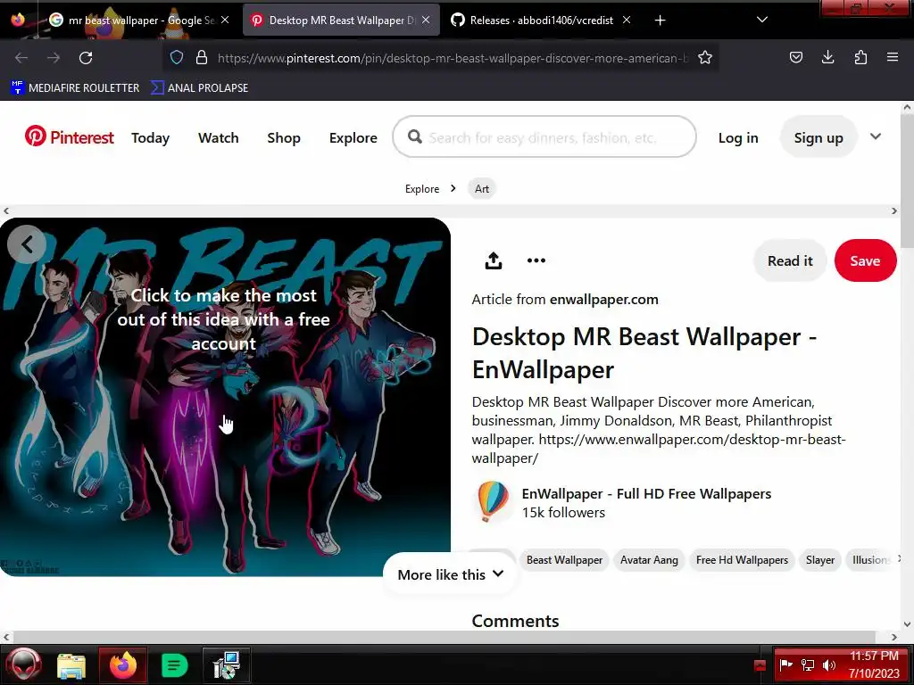Open File Explorer from taskbar

tap(71, 665)
